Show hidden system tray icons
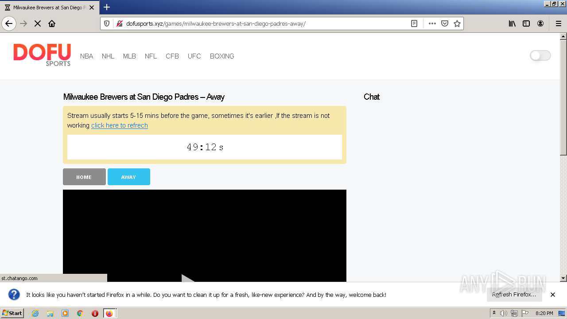 (x=494, y=313)
